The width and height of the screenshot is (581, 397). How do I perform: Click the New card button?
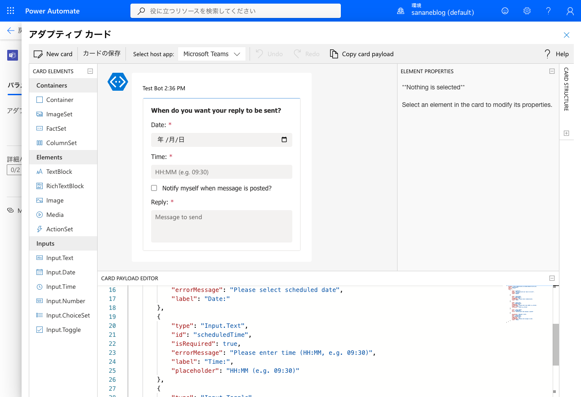pos(53,54)
